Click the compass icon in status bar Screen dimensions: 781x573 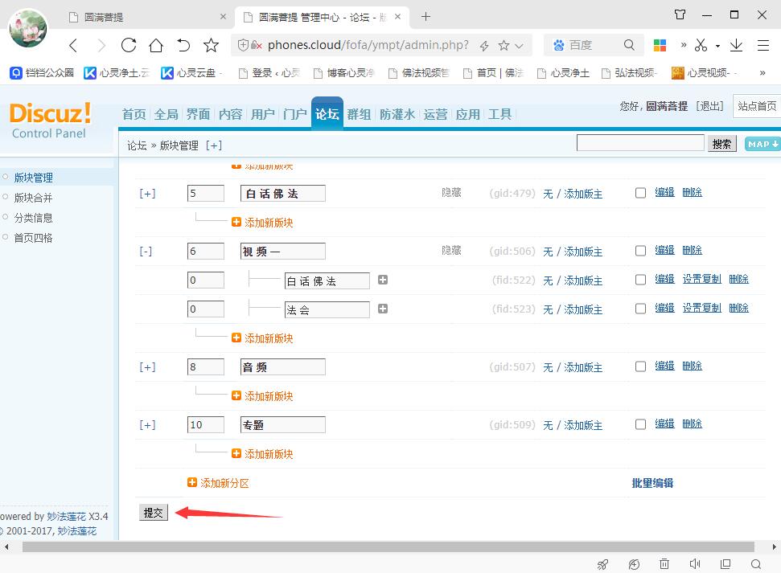634,564
